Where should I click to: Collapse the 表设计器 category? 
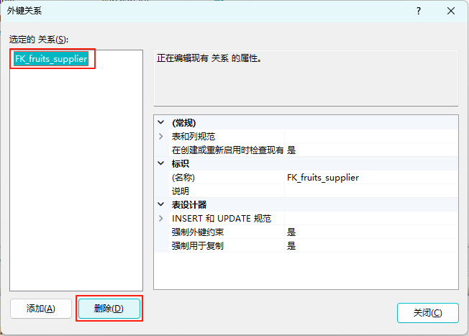click(x=161, y=204)
